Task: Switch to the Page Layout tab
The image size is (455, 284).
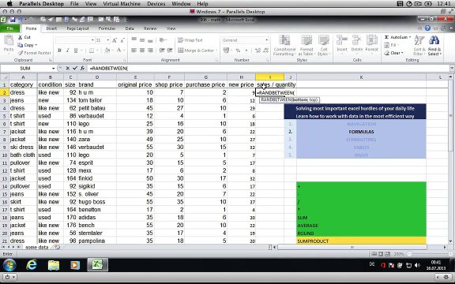Action: pos(77,28)
